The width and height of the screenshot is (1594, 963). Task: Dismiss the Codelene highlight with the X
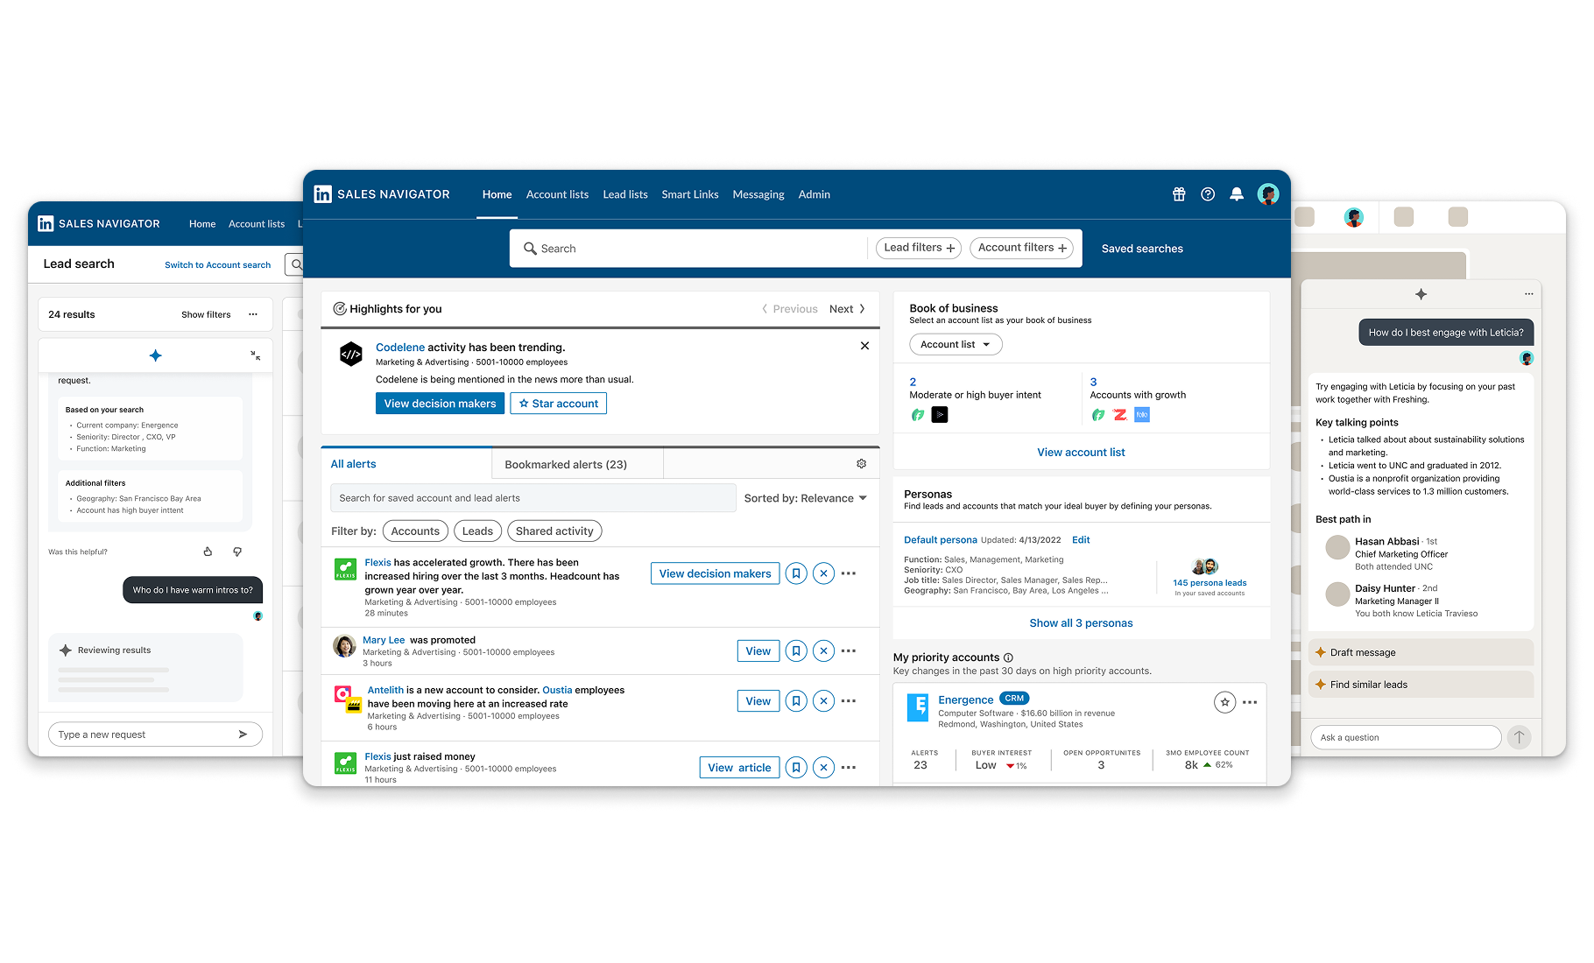click(864, 346)
